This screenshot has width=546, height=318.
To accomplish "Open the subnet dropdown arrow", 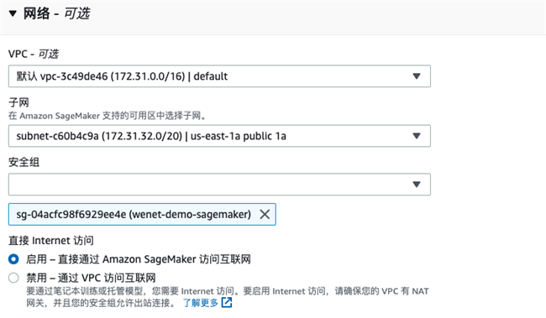I will pyautogui.click(x=417, y=136).
